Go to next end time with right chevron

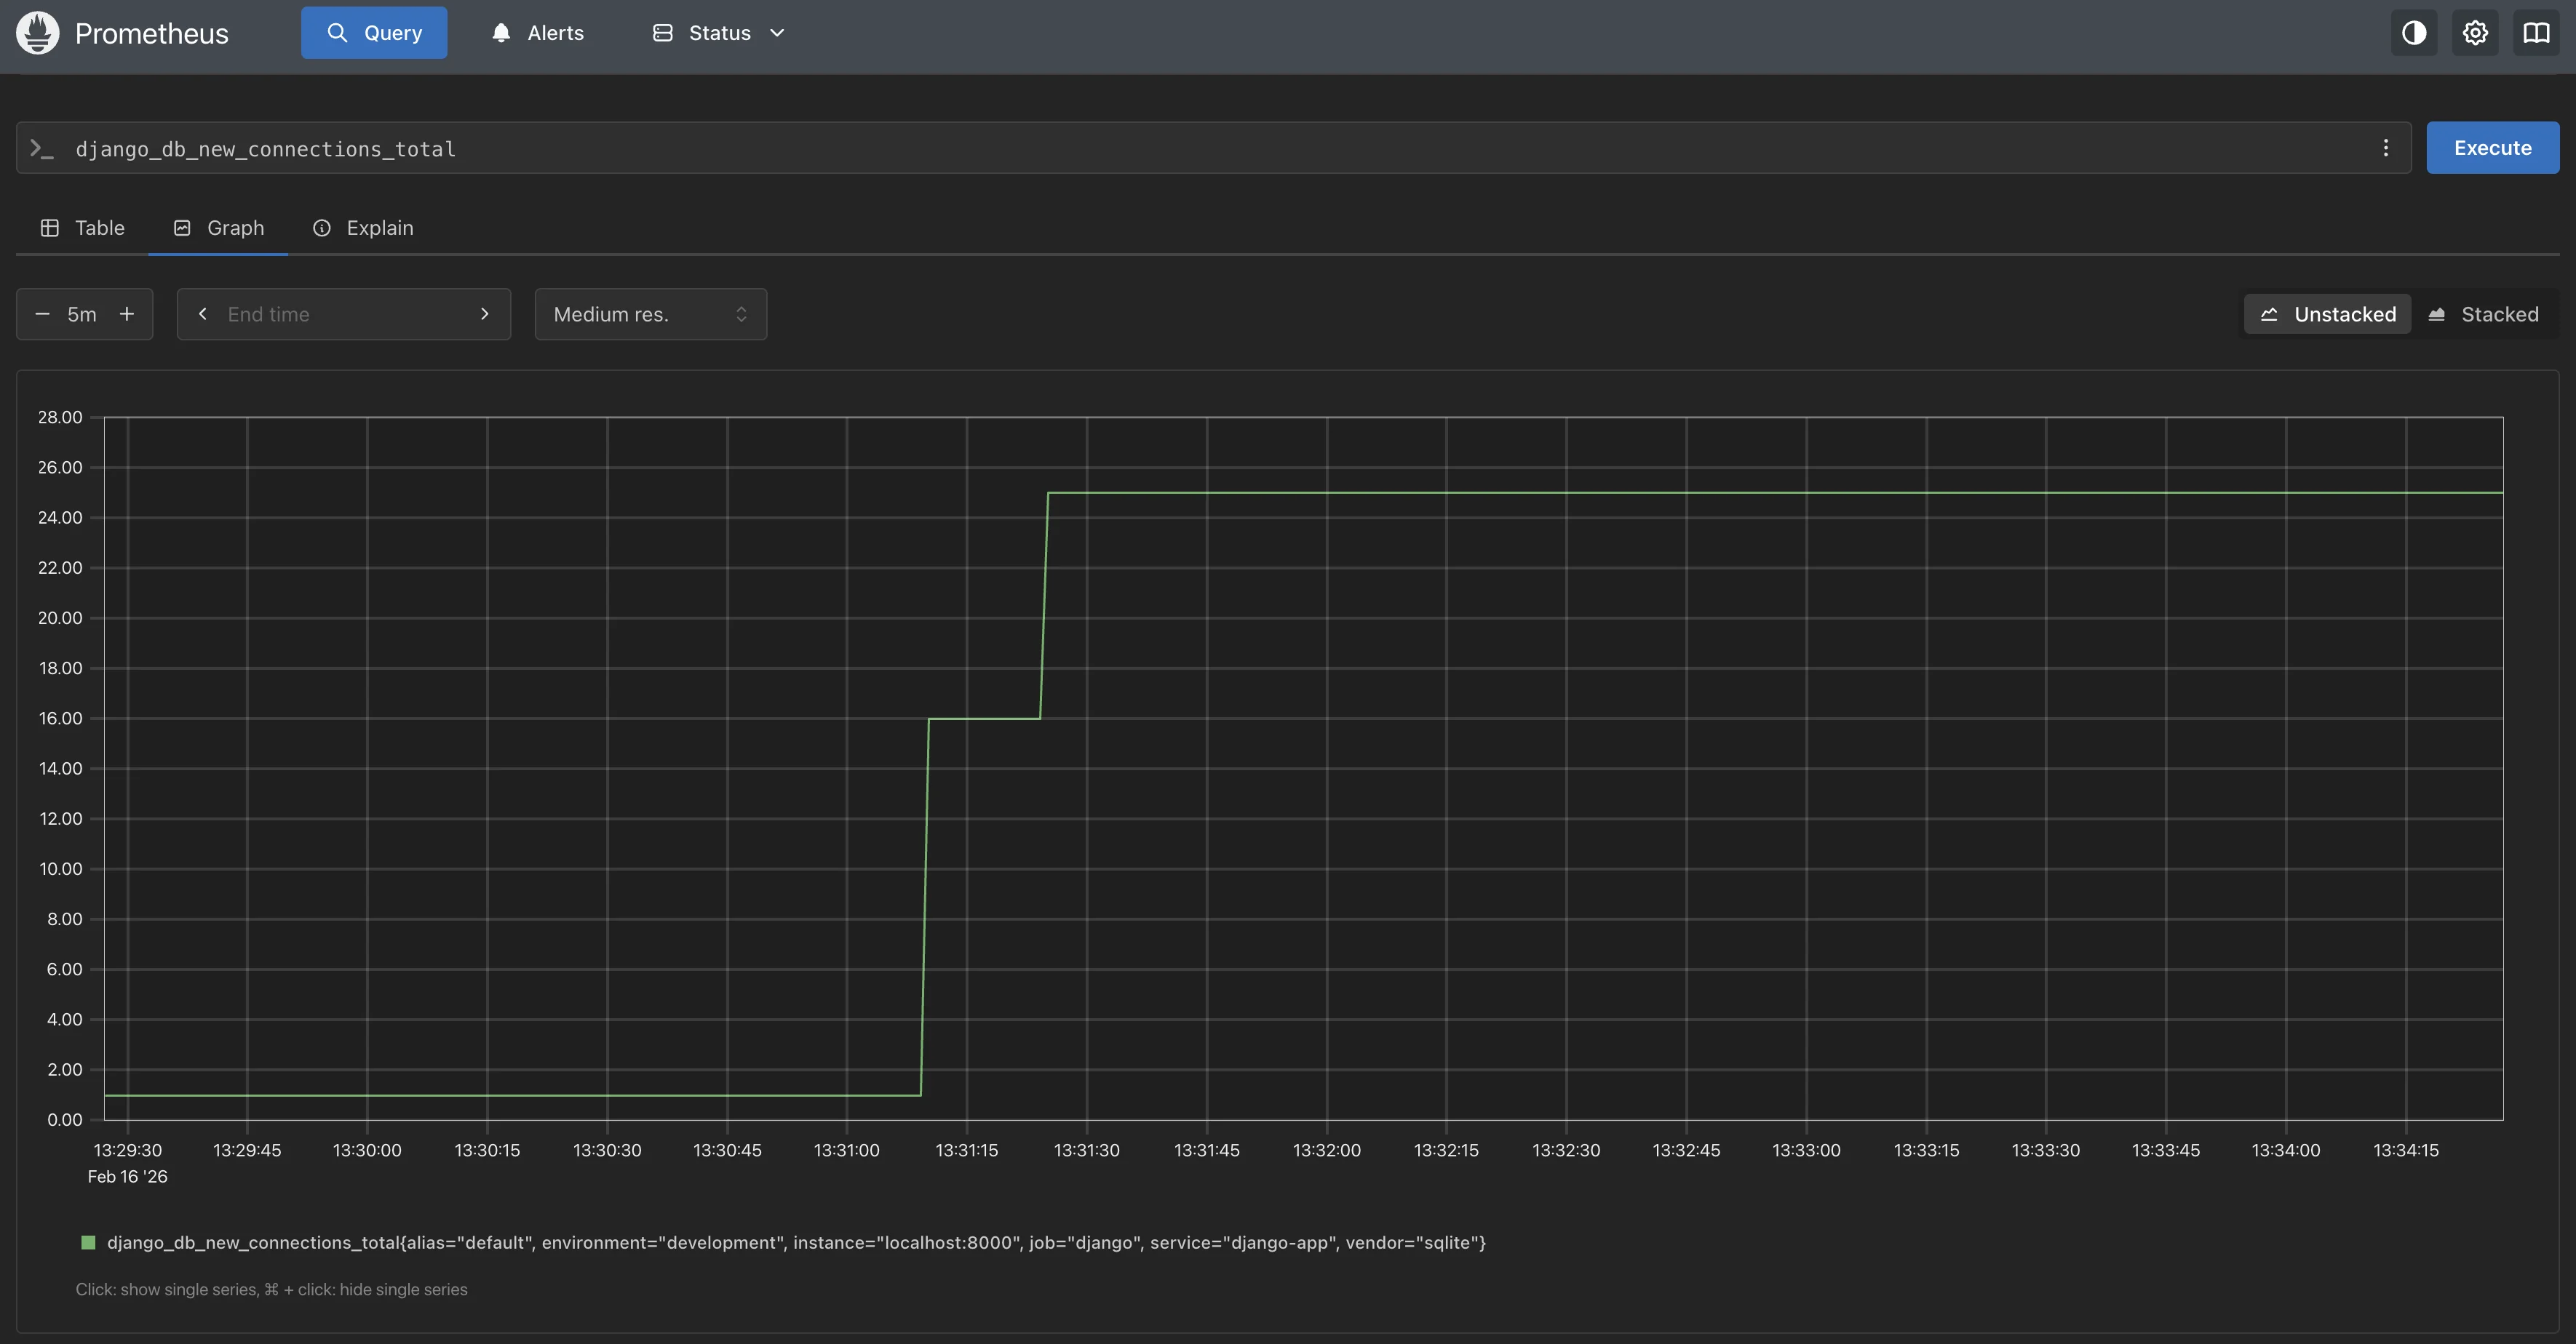point(485,313)
